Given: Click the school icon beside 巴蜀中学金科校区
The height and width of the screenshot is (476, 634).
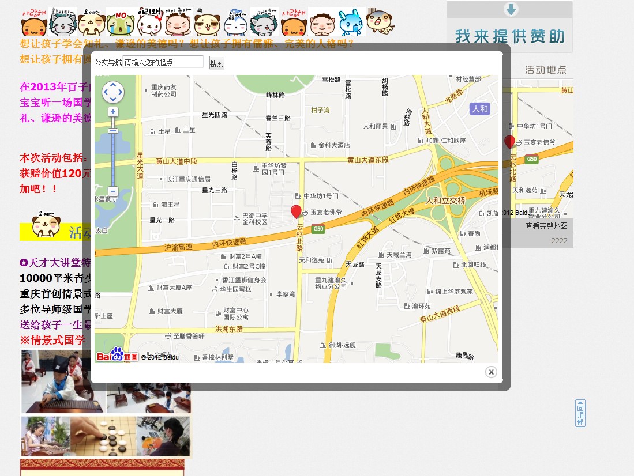Looking at the screenshot, I should coord(237,219).
